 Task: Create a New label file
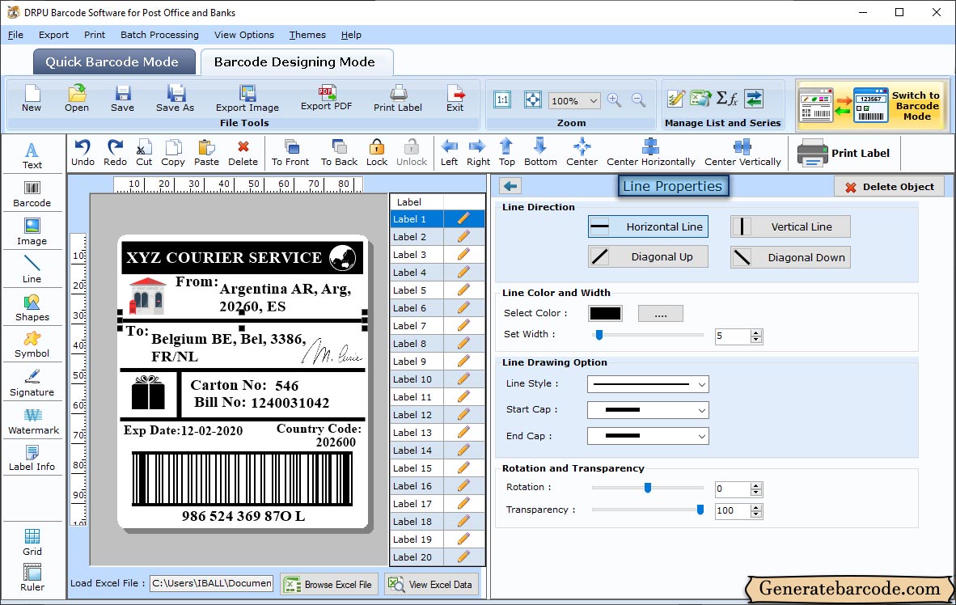point(32,98)
